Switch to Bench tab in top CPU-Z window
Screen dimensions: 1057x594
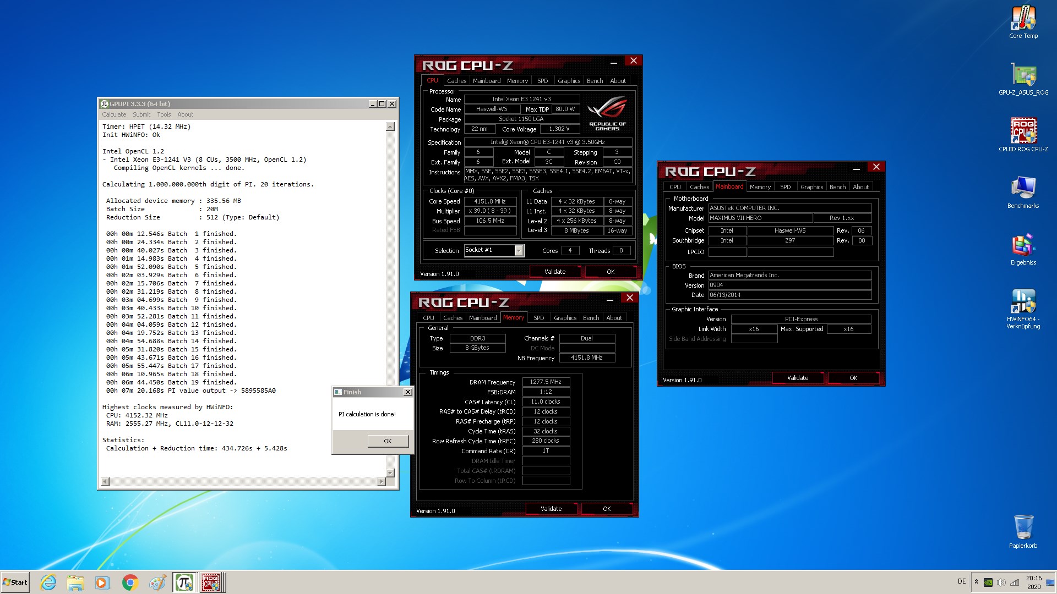595,81
